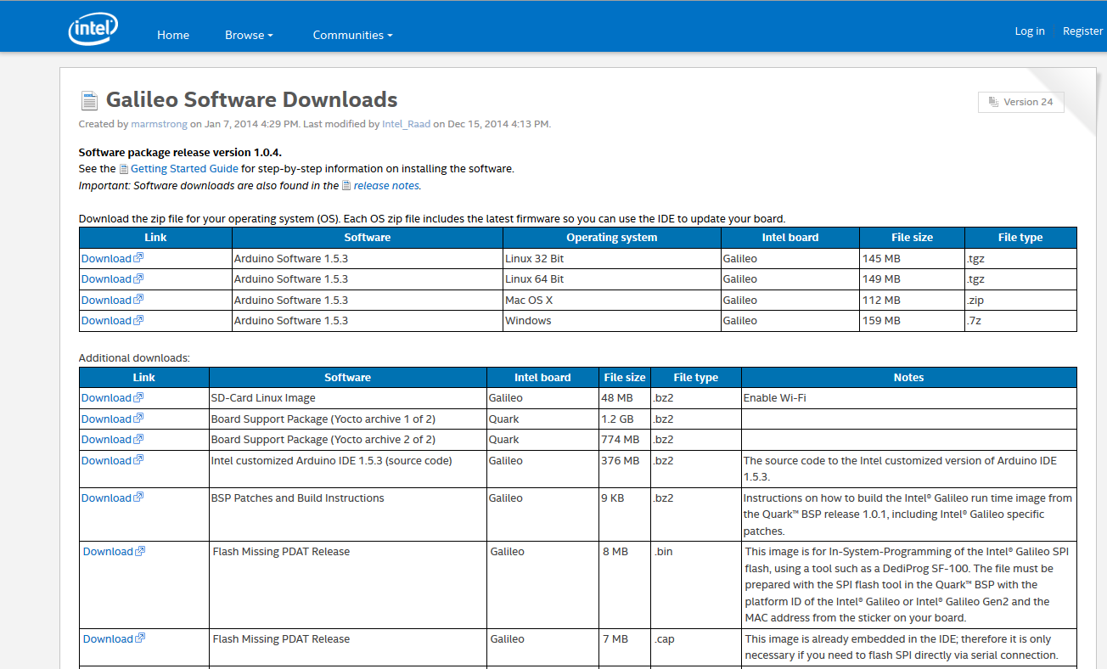Click the Log in link
This screenshot has width=1107, height=669.
tap(1030, 31)
